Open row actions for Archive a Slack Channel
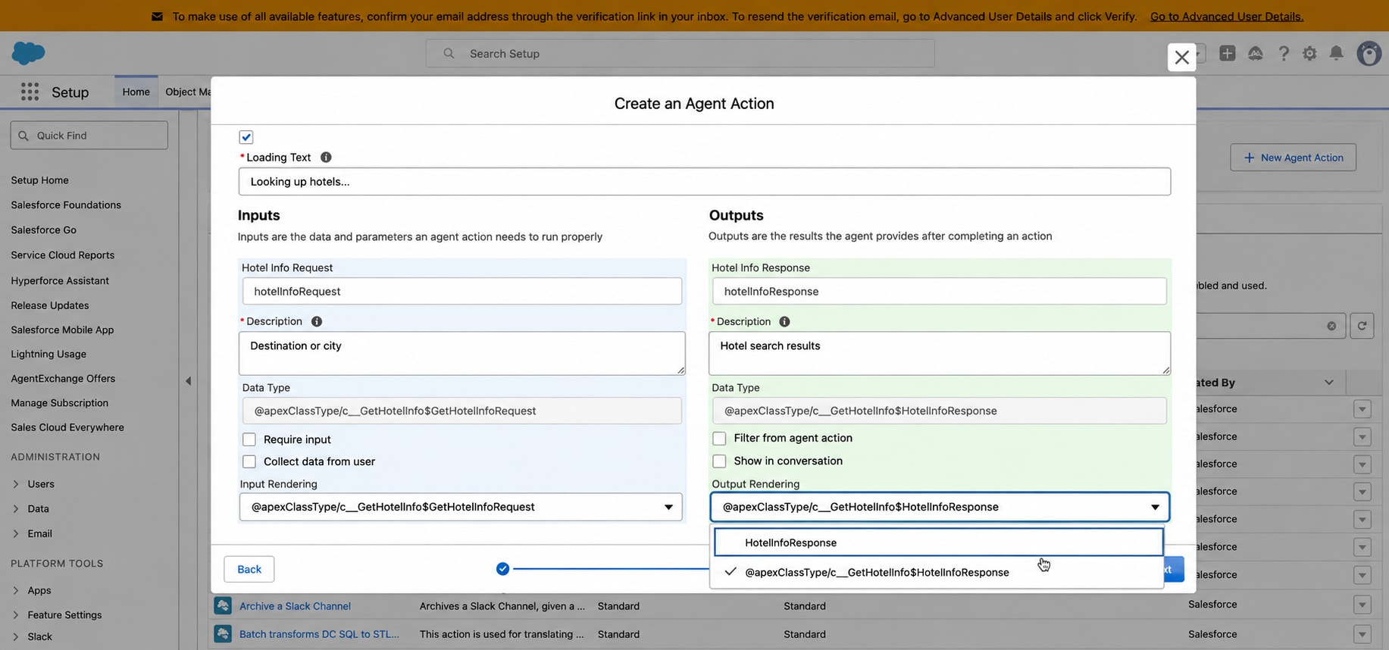Screen dimensions: 1389x650 pos(1362,605)
